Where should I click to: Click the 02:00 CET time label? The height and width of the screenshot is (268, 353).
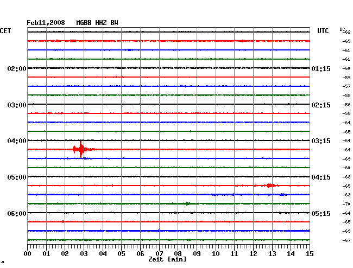(x=17, y=68)
